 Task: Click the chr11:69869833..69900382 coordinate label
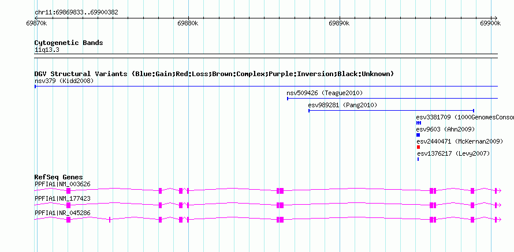click(76, 13)
